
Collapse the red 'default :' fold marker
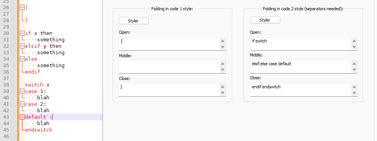point(22,117)
